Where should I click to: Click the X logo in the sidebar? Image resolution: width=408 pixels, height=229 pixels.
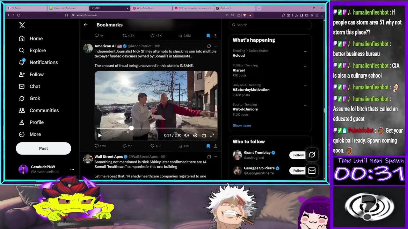pos(22,25)
